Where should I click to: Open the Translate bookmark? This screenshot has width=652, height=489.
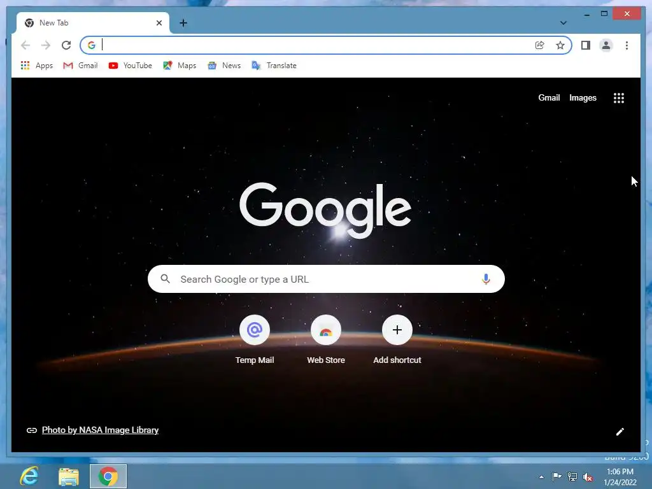[274, 66]
